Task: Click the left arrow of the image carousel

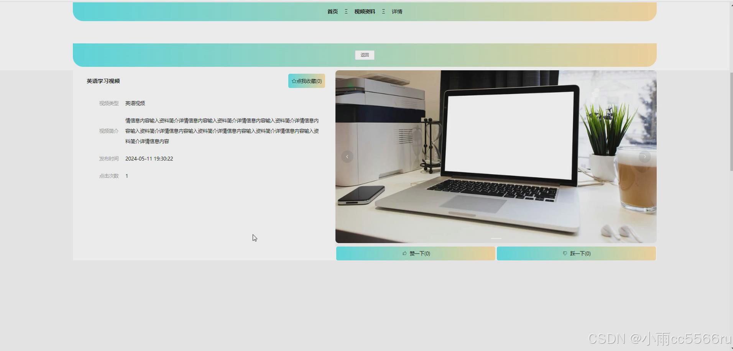Action: click(347, 156)
